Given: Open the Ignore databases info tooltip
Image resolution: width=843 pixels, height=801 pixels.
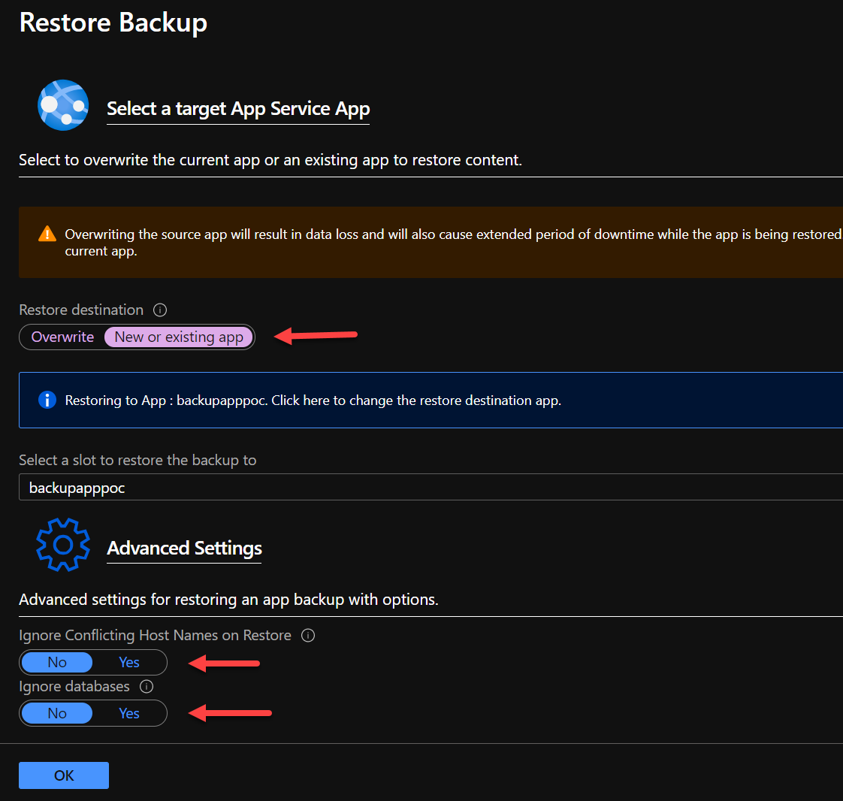Looking at the screenshot, I should click(x=148, y=686).
